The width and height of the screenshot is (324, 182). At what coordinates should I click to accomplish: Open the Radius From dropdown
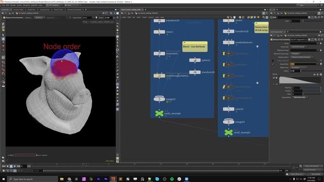tap(299, 67)
